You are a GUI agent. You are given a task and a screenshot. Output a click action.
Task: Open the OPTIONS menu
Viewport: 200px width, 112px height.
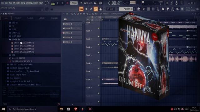29,3
